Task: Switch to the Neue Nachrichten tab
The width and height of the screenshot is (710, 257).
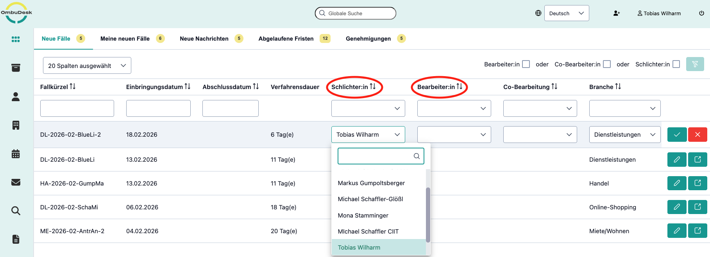Action: 204,39
